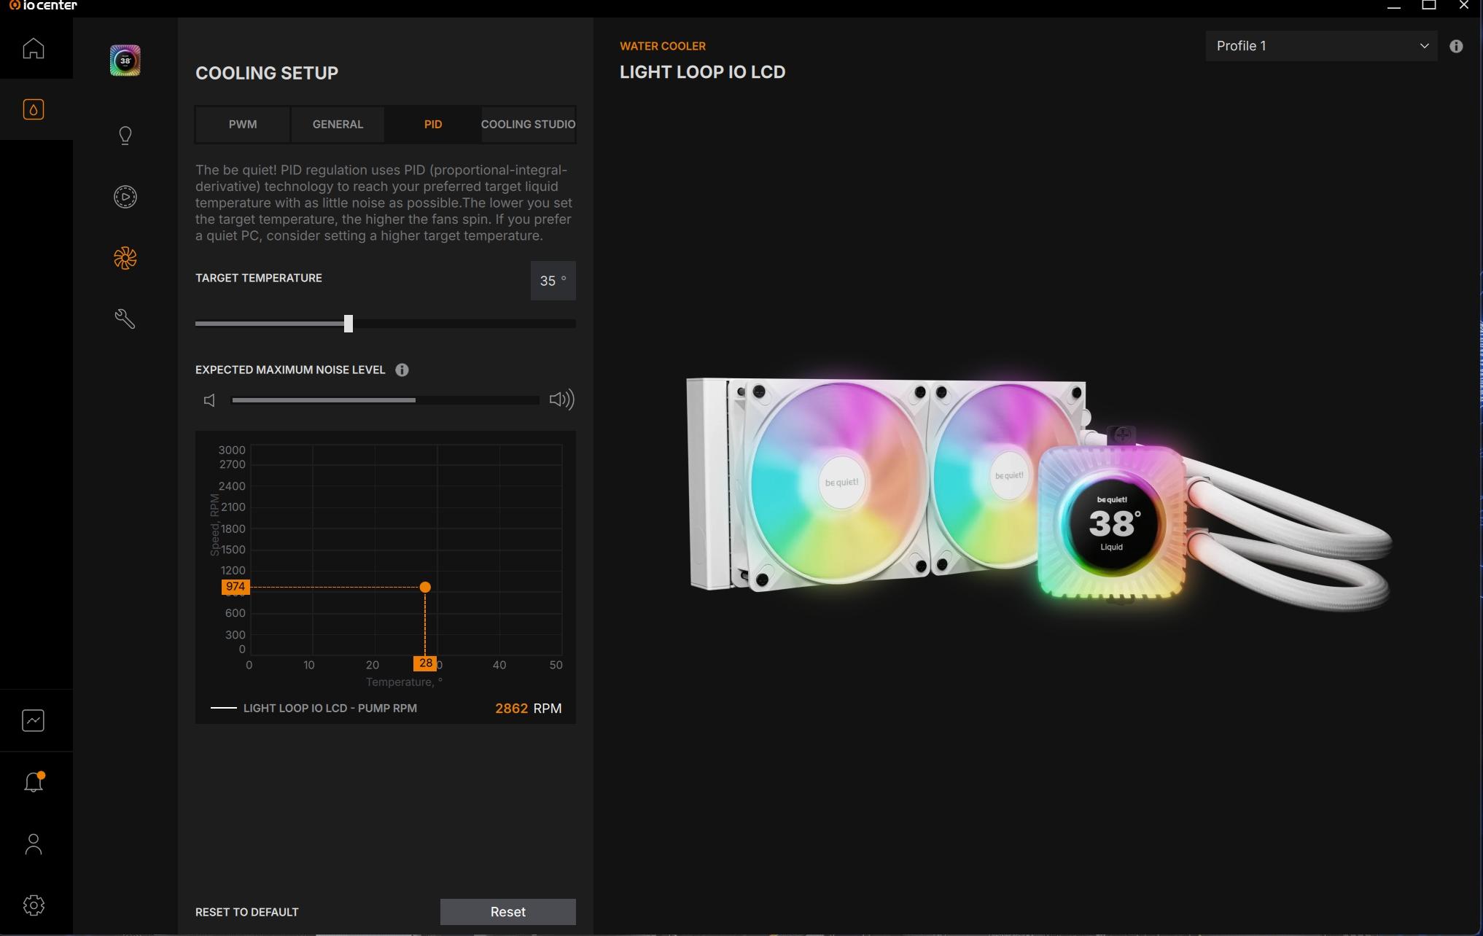Click the 28 temperature marker on the graph

tap(426, 663)
